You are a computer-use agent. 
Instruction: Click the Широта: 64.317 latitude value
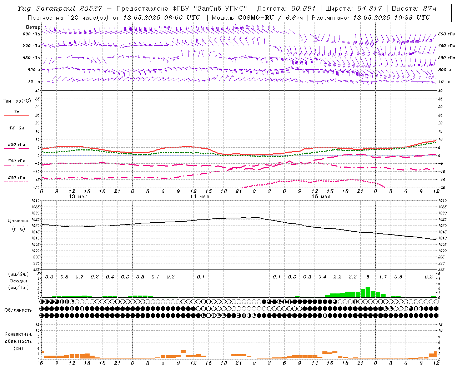(353, 9)
